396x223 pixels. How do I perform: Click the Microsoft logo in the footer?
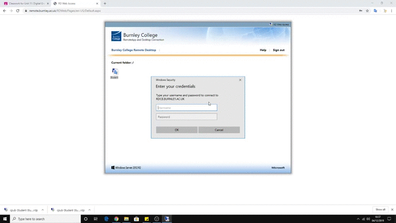tap(278, 168)
